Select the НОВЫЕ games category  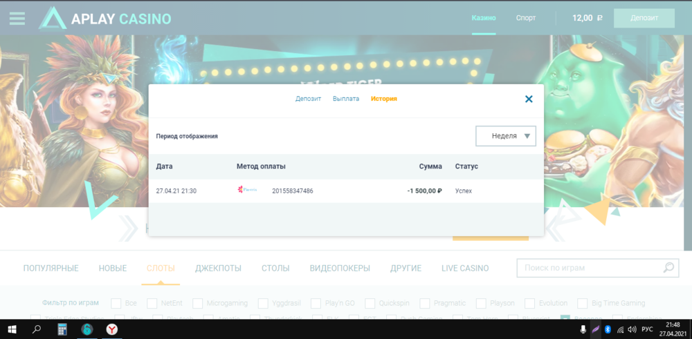click(113, 268)
